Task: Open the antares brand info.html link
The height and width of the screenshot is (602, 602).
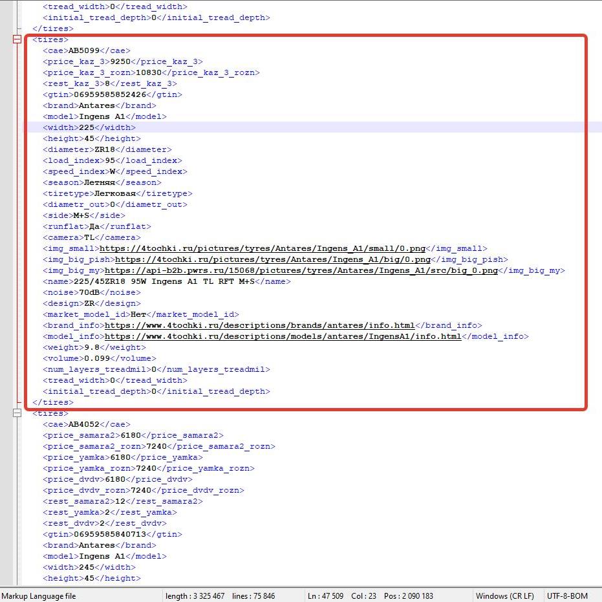Action: tap(259, 326)
